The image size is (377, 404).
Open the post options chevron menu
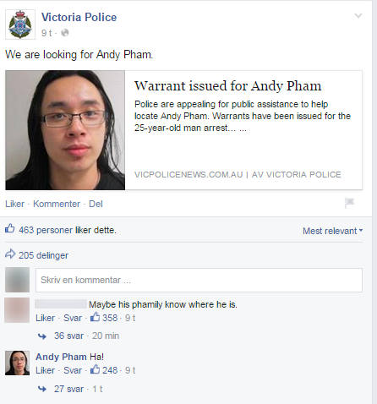click(x=358, y=15)
